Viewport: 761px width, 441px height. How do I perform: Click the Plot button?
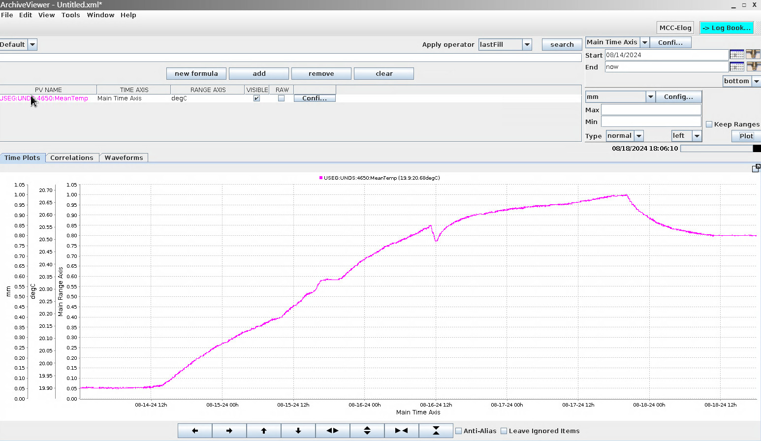(746, 136)
